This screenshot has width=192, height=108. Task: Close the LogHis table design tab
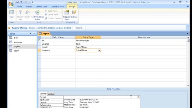click(x=187, y=33)
